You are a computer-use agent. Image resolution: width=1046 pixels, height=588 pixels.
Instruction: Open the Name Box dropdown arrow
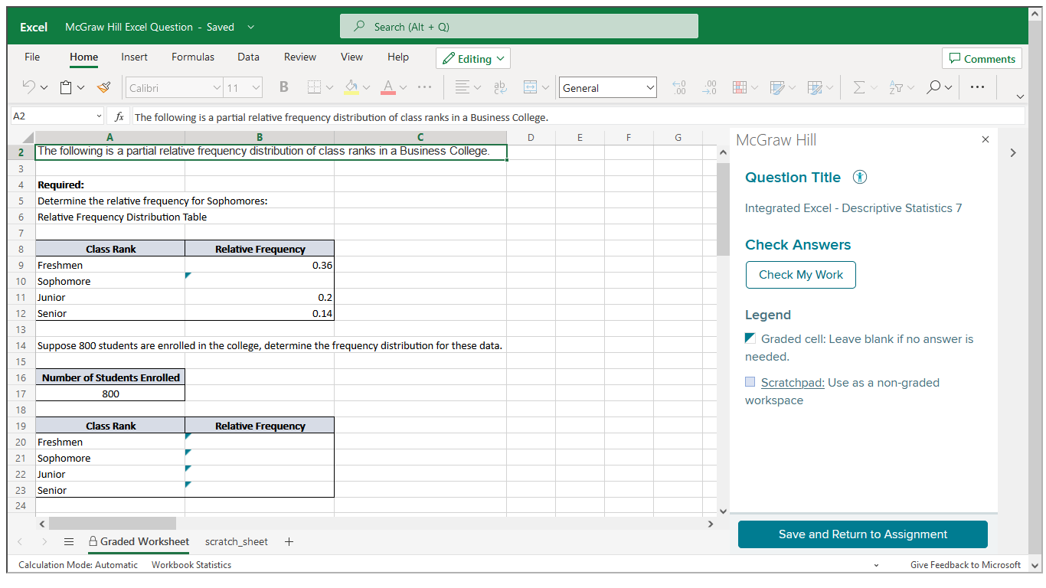click(99, 117)
